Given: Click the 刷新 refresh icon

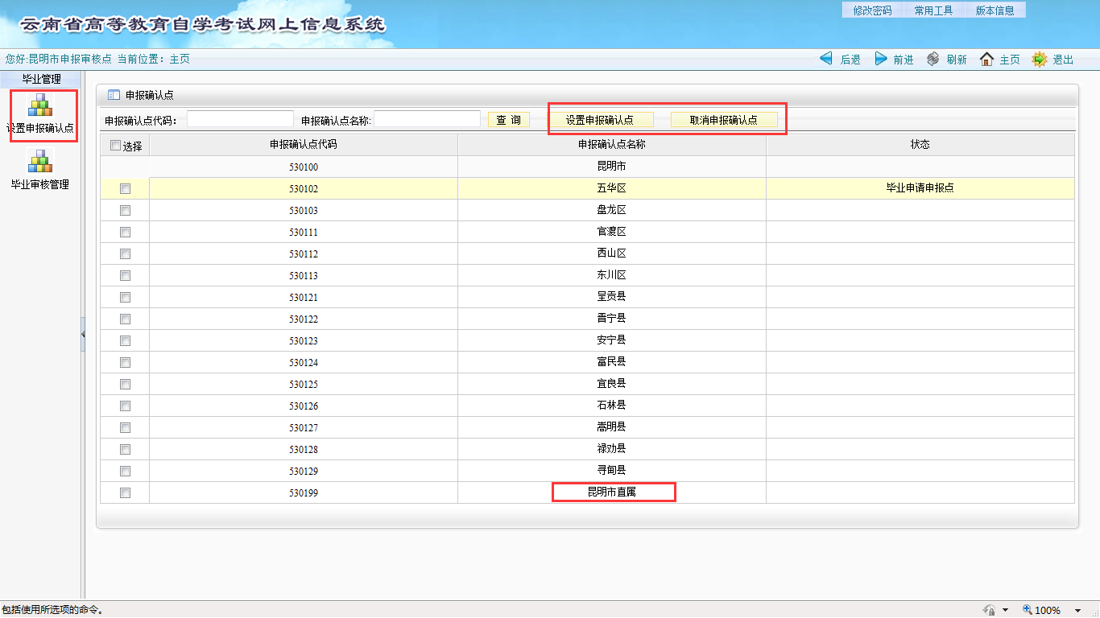Looking at the screenshot, I should (x=933, y=59).
